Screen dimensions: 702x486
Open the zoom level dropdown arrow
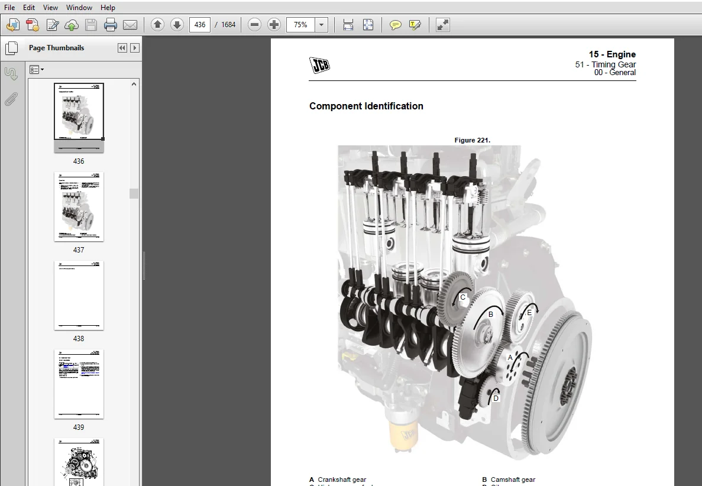pos(321,25)
